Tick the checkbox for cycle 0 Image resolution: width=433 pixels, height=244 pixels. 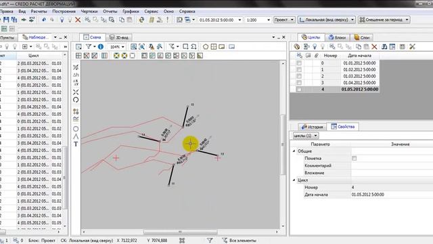point(299,63)
